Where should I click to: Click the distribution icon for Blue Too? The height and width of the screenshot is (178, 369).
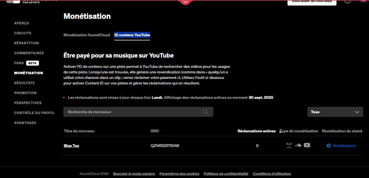pyautogui.click(x=289, y=146)
